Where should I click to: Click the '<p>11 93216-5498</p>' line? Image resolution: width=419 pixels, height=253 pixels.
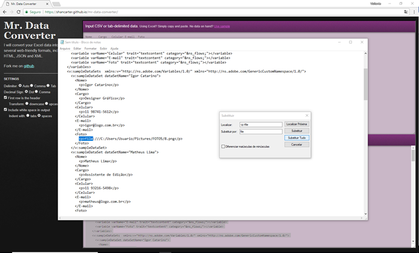(99, 188)
